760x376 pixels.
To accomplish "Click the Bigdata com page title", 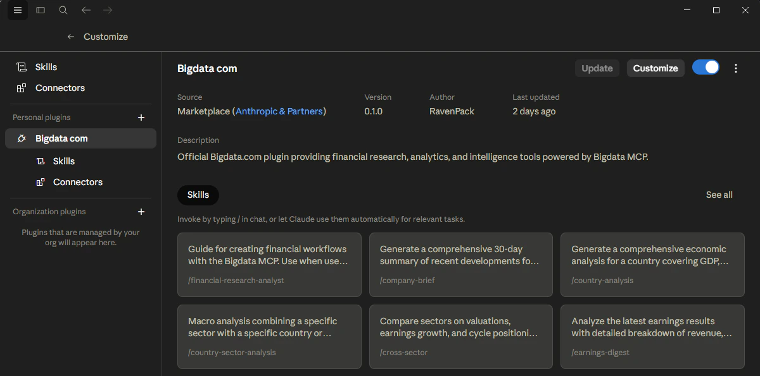I will [207, 68].
